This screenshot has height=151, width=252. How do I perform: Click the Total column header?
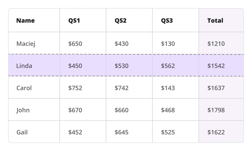(x=215, y=21)
